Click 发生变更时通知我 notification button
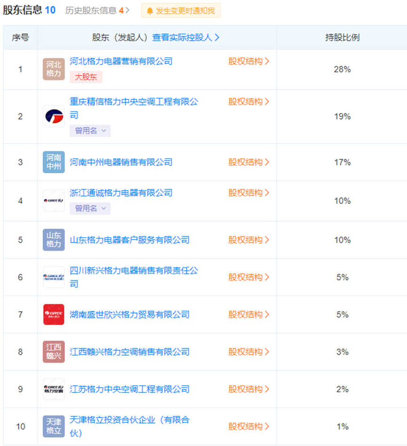Screen dimensions: 407x446 click(x=181, y=11)
